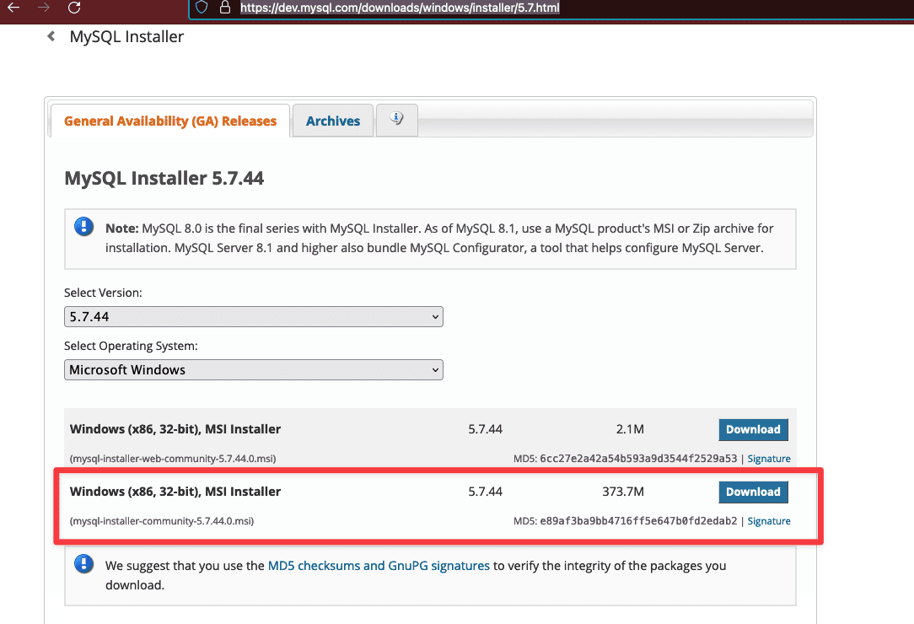This screenshot has height=624, width=914.
Task: Open Signature link for the 373.7M installer
Action: click(769, 521)
